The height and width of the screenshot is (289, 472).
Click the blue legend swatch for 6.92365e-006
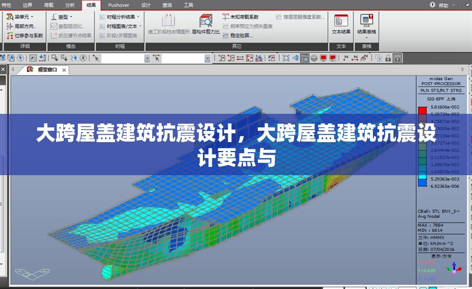coord(422,183)
